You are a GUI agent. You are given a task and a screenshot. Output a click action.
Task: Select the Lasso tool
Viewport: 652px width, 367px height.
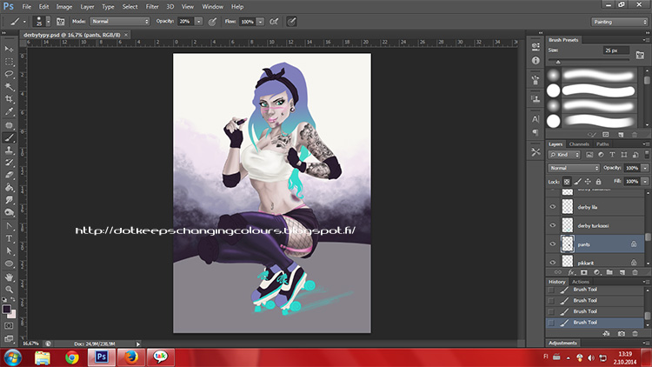click(x=9, y=74)
